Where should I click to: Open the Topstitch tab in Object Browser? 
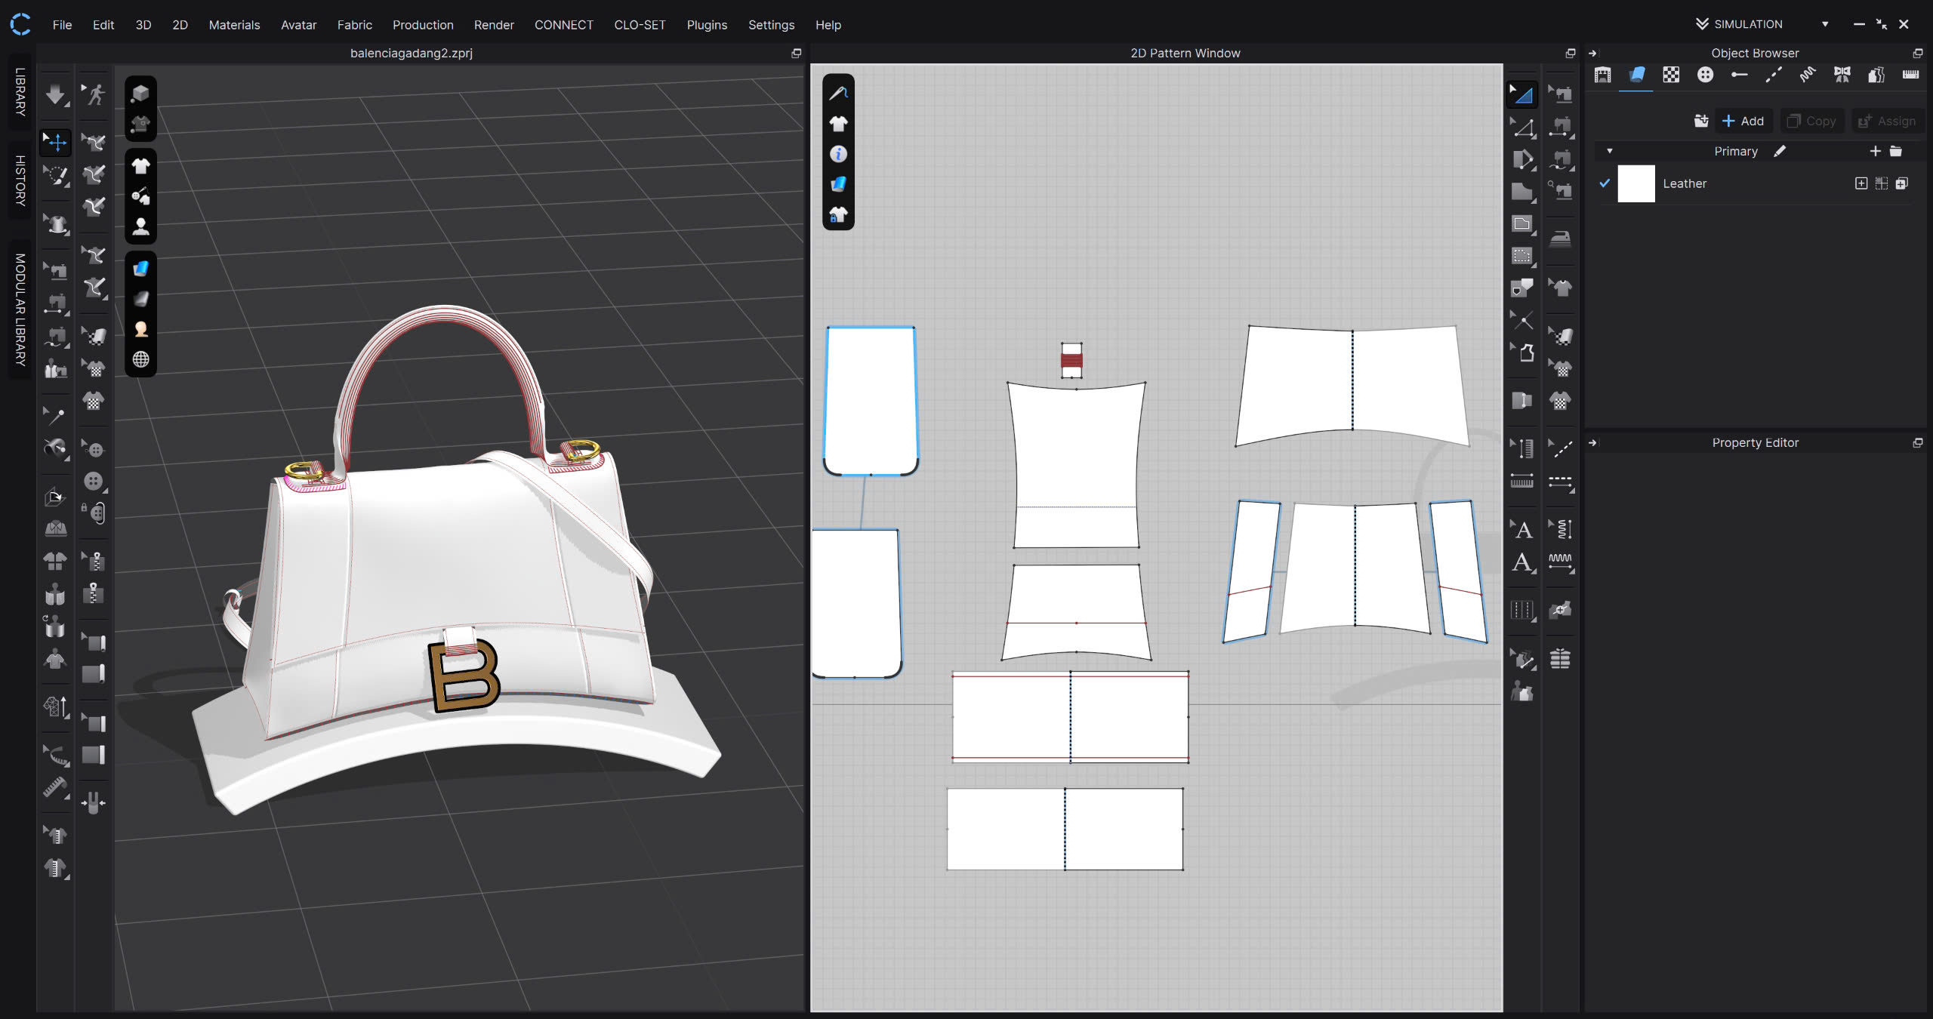pyautogui.click(x=1773, y=75)
